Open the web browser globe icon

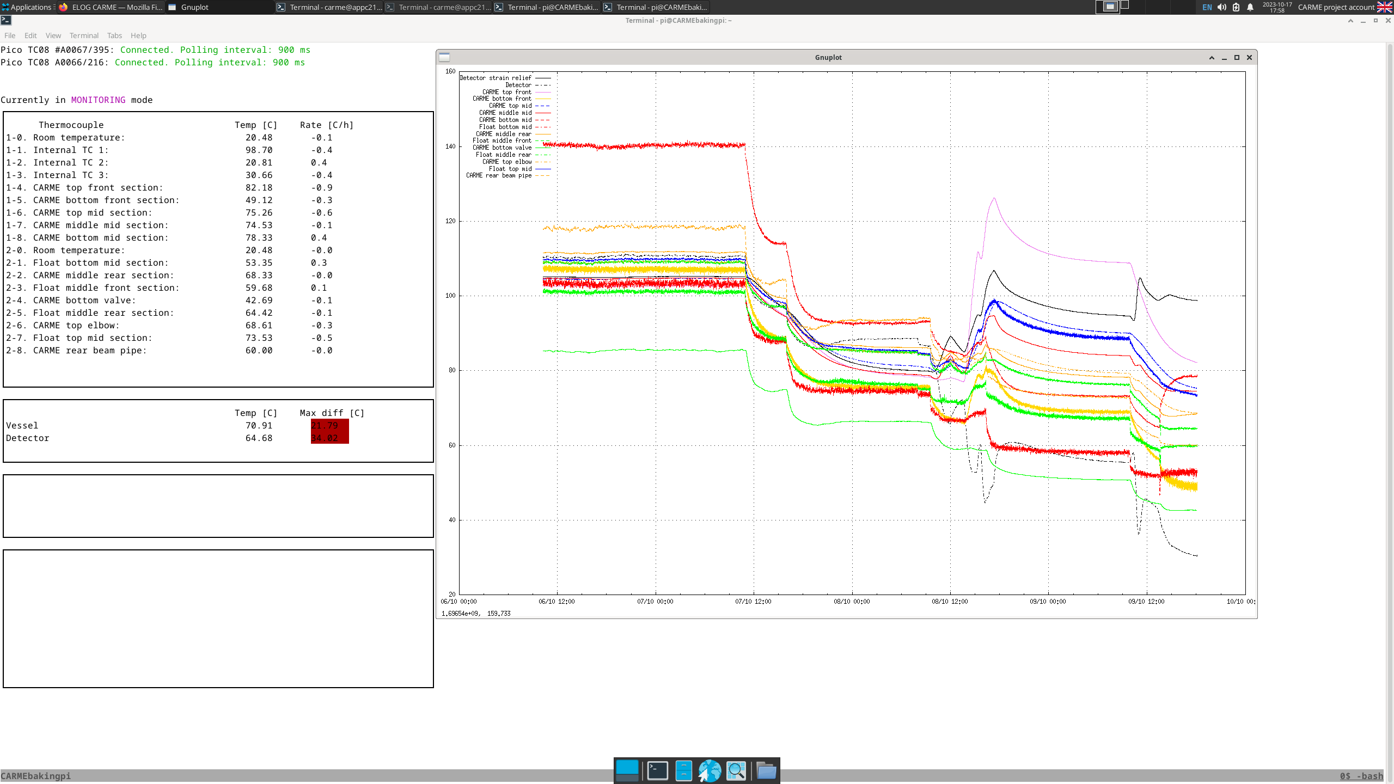[710, 770]
